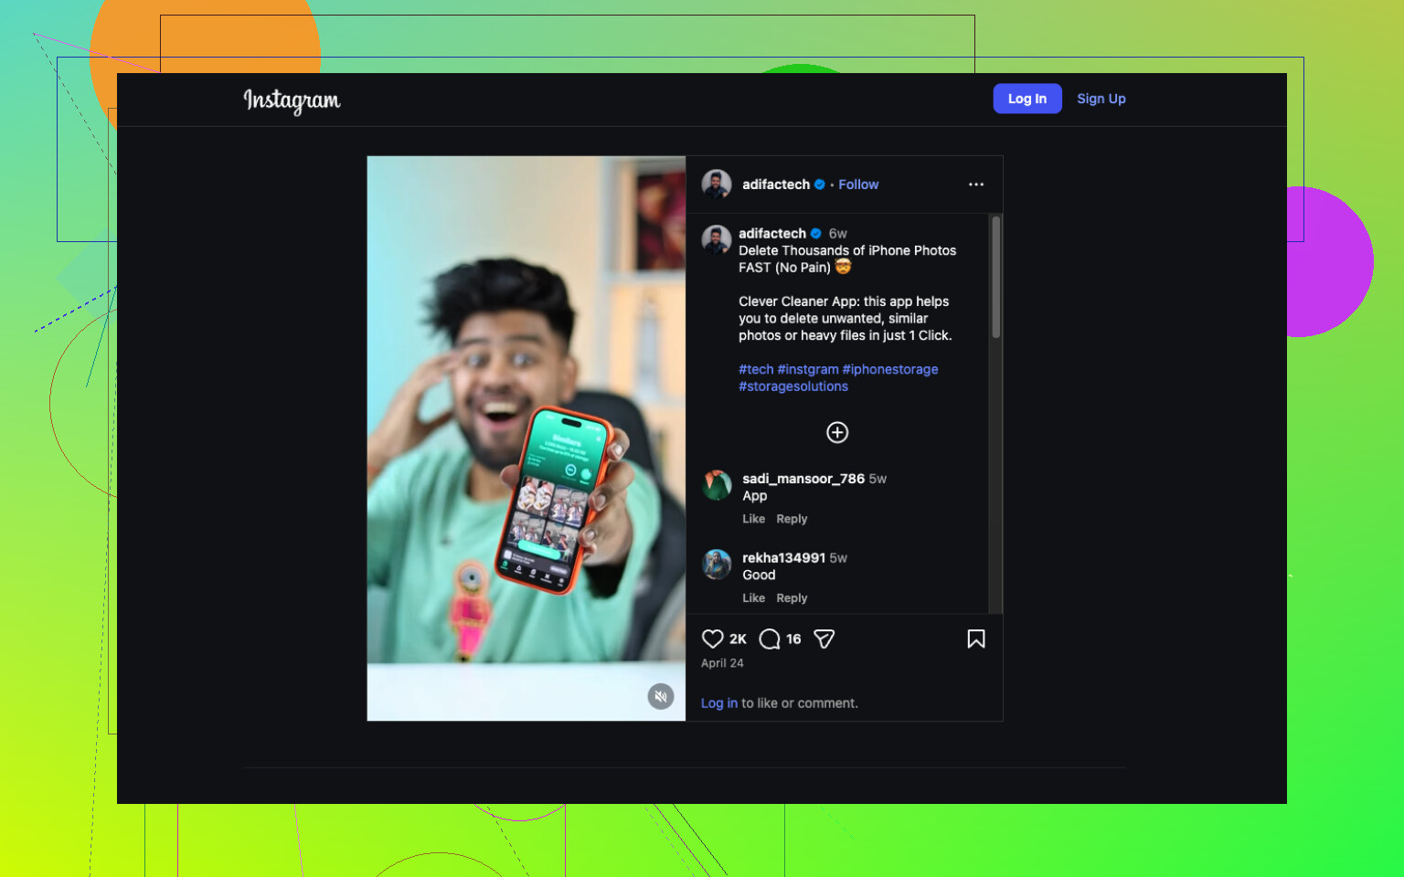Viewport: 1404px width, 877px height.
Task: Reply to sadi_mansoor_786's comment
Action: [x=792, y=519]
